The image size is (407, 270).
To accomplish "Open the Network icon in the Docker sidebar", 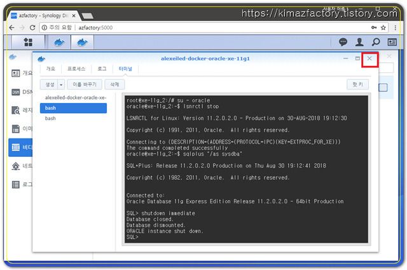I will 15,166.
